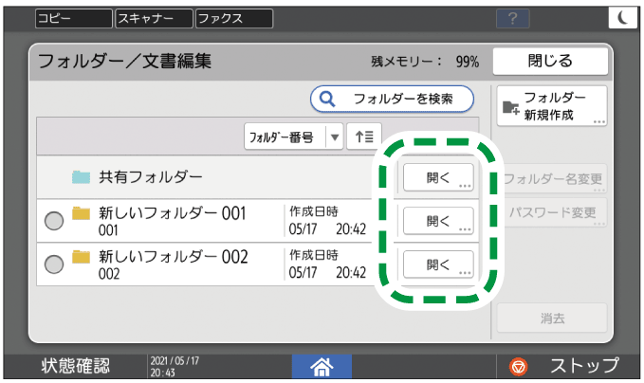Select radio button for 新しいフォルダー 002
This screenshot has height=383, width=644.
tap(54, 264)
